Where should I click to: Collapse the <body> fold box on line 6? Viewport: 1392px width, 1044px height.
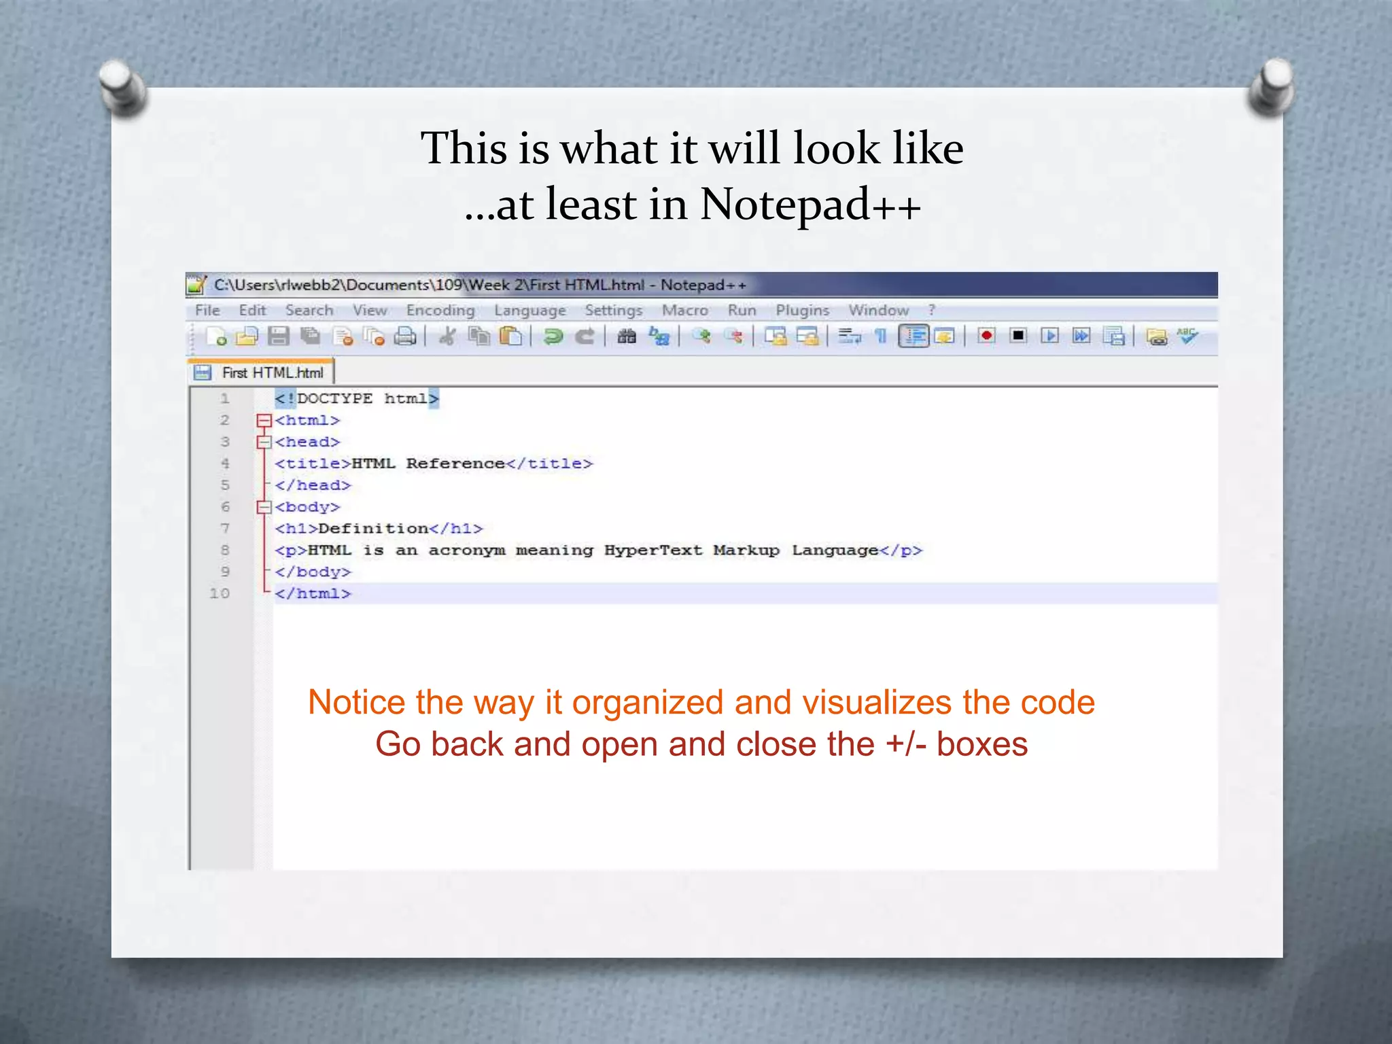point(264,507)
